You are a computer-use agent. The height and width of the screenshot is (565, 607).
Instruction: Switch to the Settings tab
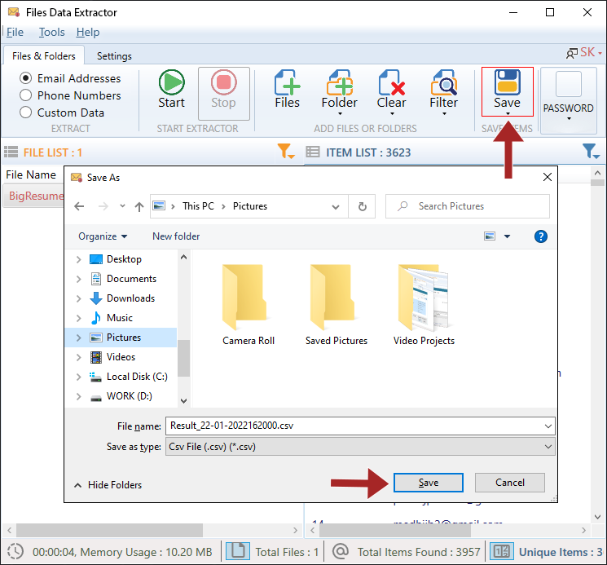[114, 56]
